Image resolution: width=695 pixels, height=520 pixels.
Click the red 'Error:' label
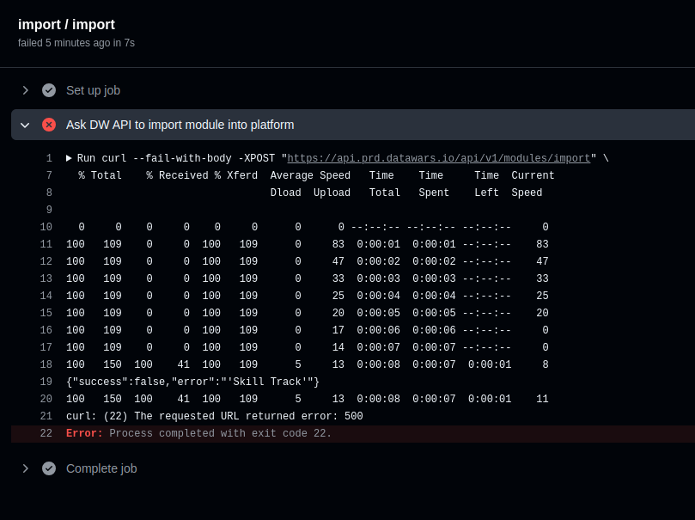coord(84,433)
